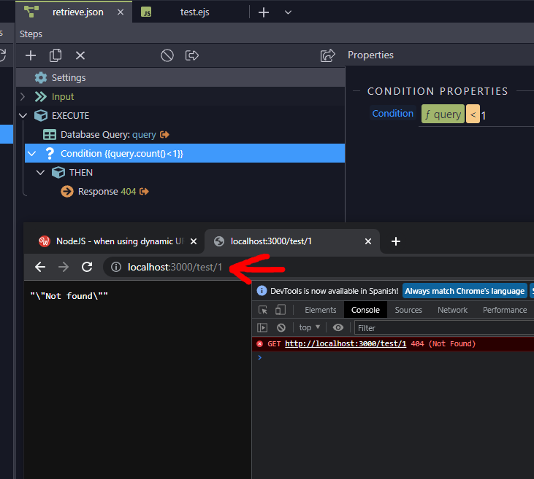The image size is (534, 479).
Task: Toggle the live expression eye icon
Action: (337, 327)
